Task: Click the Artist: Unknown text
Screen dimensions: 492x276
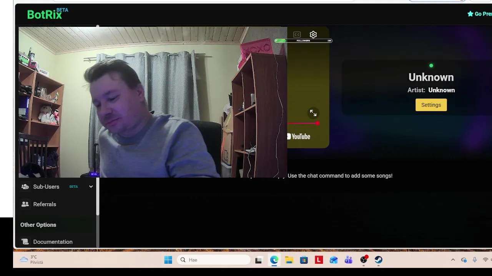Action: coord(431,90)
